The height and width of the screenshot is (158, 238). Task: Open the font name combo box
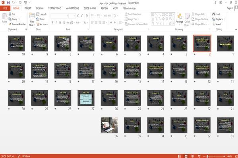(x=59, y=16)
